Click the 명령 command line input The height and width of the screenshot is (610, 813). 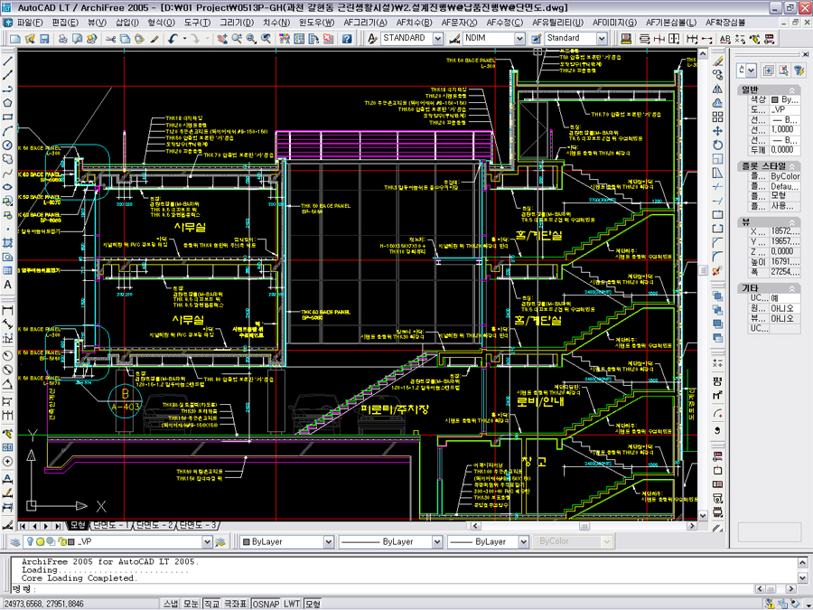[x=361, y=588]
